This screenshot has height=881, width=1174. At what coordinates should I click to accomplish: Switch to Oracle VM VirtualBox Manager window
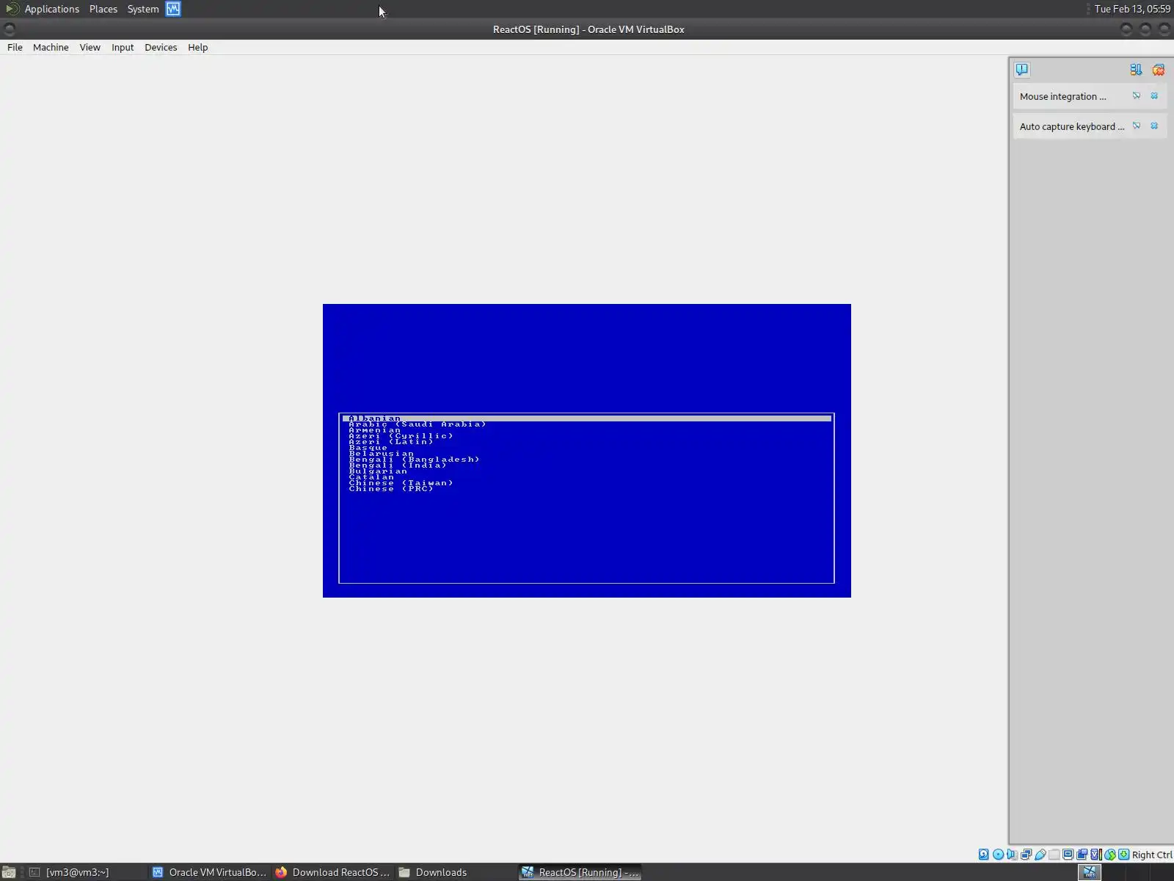[x=209, y=872]
